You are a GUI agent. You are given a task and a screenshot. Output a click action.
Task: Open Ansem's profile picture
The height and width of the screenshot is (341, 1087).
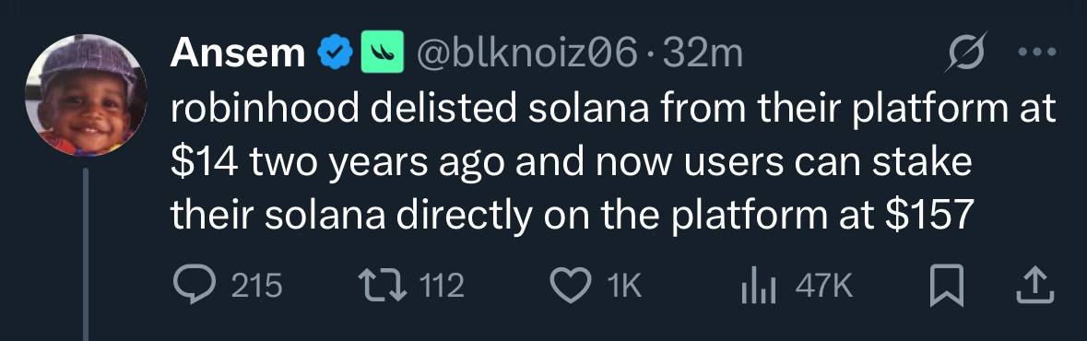pyautogui.click(x=86, y=95)
